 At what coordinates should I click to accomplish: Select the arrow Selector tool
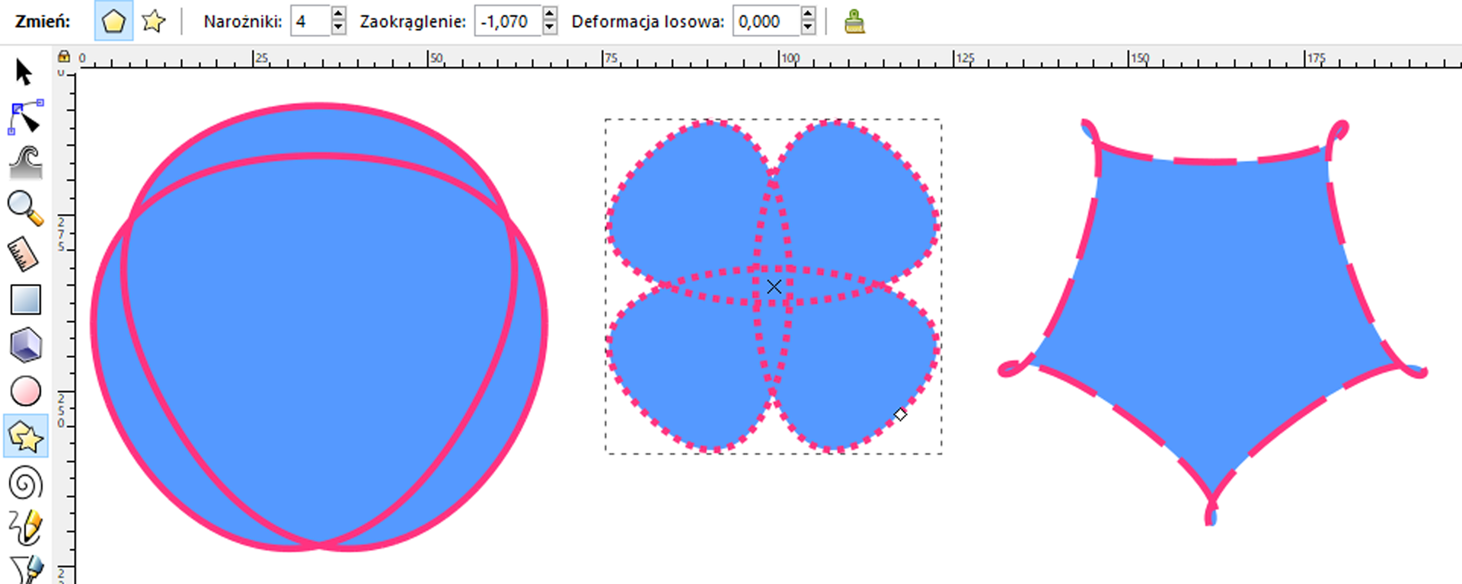(24, 72)
